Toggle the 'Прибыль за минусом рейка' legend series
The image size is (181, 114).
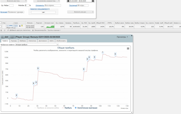coord(47,108)
